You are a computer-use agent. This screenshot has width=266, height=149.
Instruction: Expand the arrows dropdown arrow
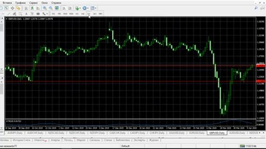click(47, 14)
